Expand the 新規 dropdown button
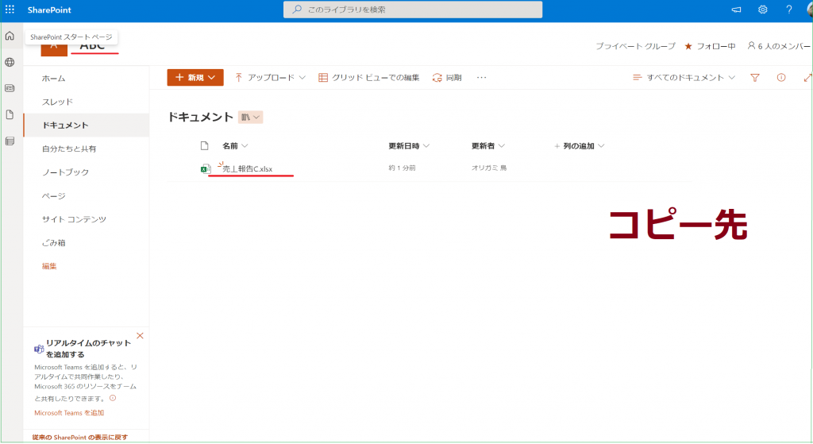Viewport: 813px width, 444px height. point(195,78)
